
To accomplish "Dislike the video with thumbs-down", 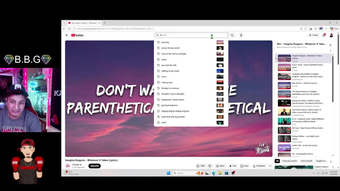I will click(x=210, y=166).
